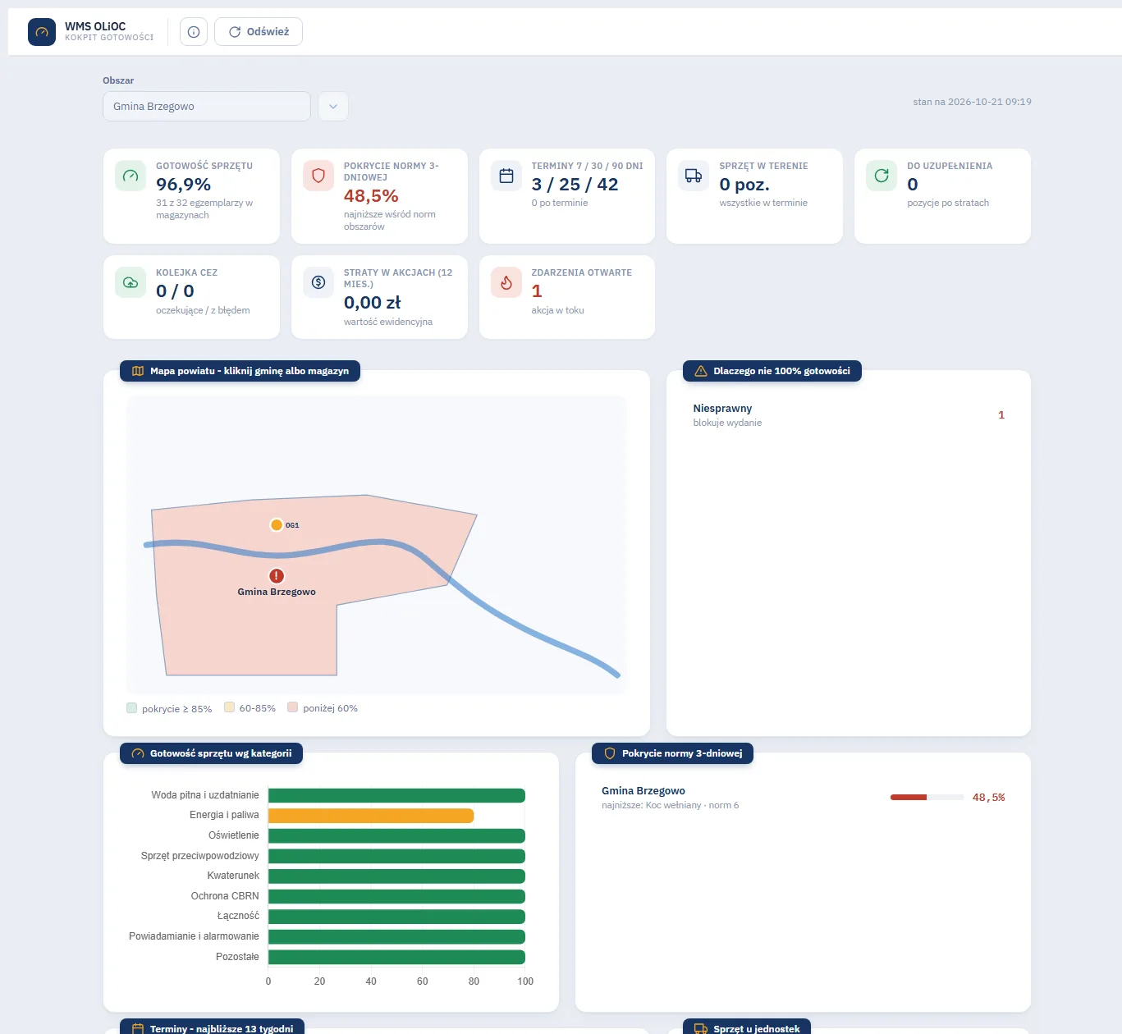Viewport: 1122px width, 1034px height.
Task: Click the Gotowość sprzętu gauge icon
Action: (x=131, y=176)
